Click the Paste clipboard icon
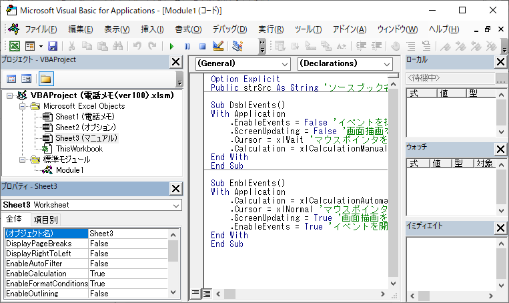The image size is (509, 303). click(103, 46)
